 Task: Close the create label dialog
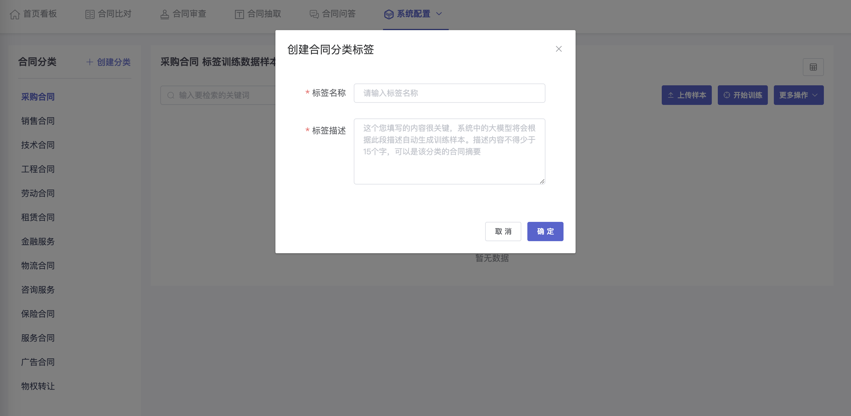pos(559,49)
